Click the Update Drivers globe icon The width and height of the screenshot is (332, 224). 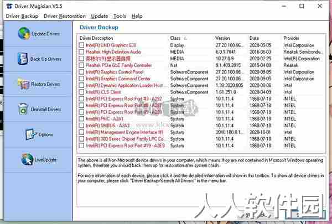click(24, 33)
